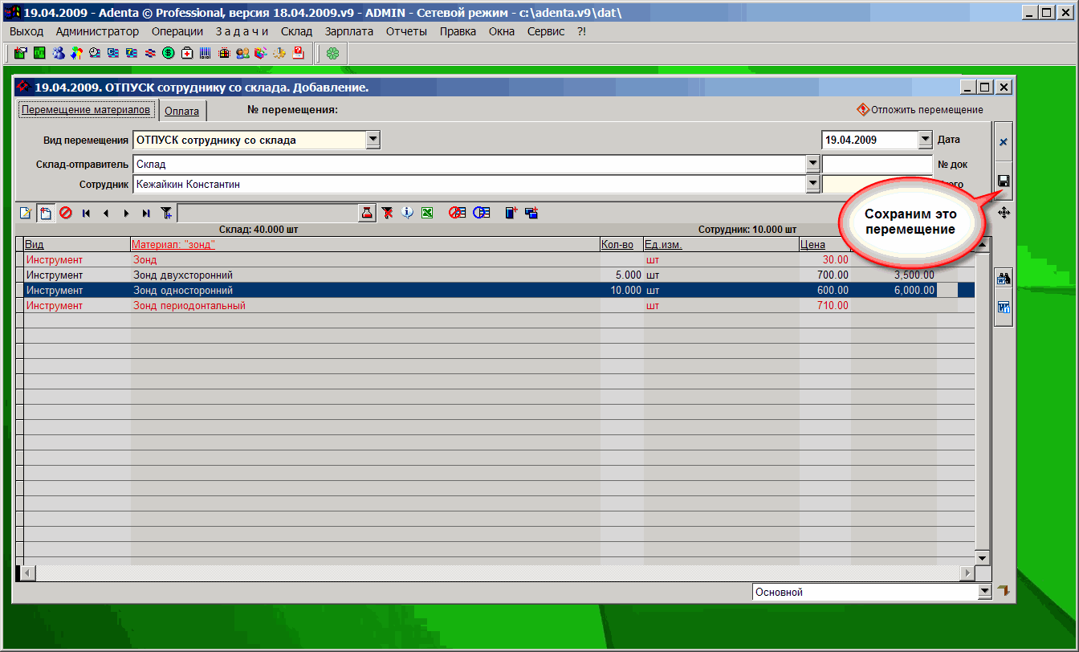Viewport: 1079px width, 652px height.
Task: Click the floppy disk save icon
Action: [x=1003, y=181]
